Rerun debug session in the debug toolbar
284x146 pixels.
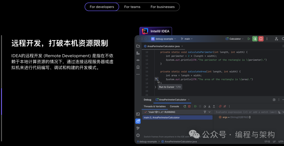185,106
